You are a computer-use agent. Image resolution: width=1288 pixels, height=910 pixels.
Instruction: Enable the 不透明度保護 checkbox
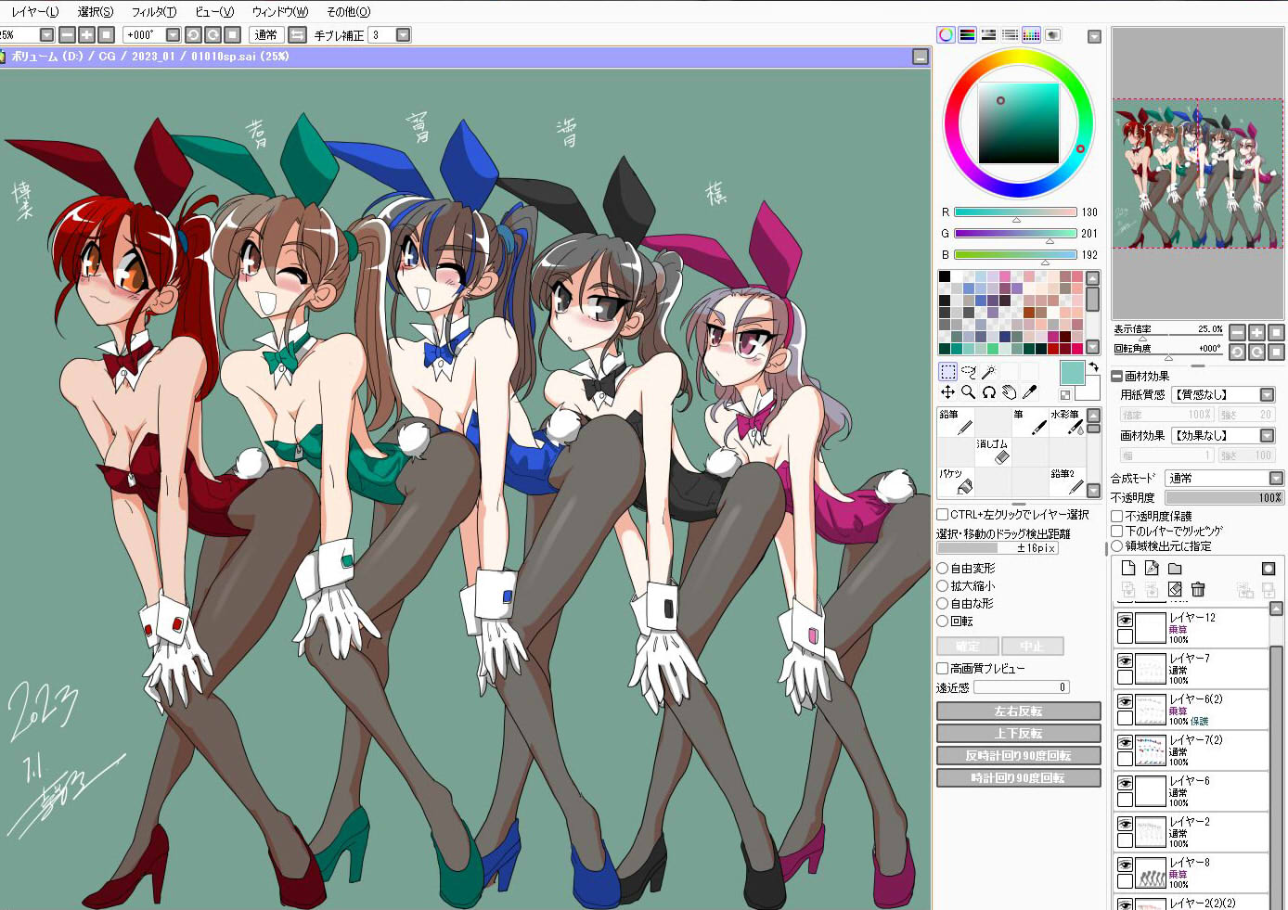click(1117, 517)
